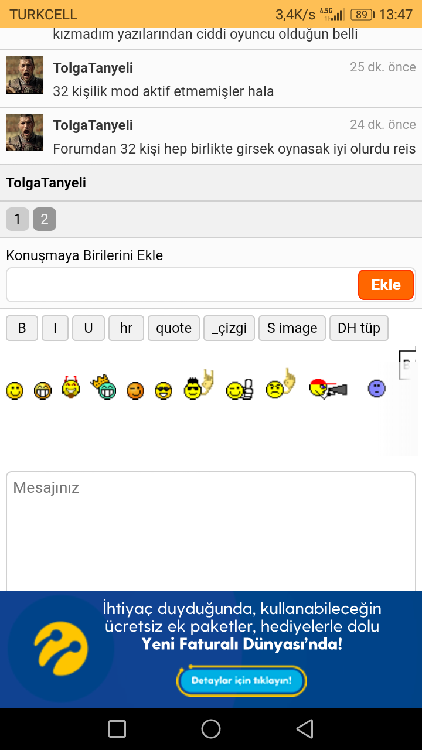Click the DH tüp button
Image resolution: width=422 pixels, height=750 pixels.
point(359,328)
